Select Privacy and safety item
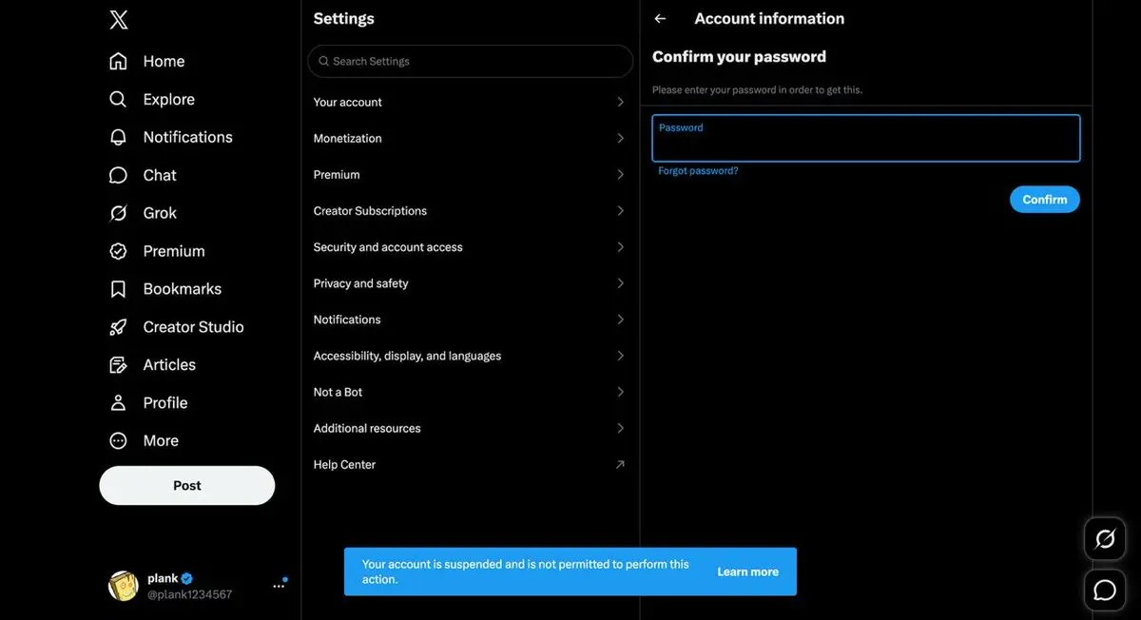Image resolution: width=1141 pixels, height=620 pixels. (470, 283)
